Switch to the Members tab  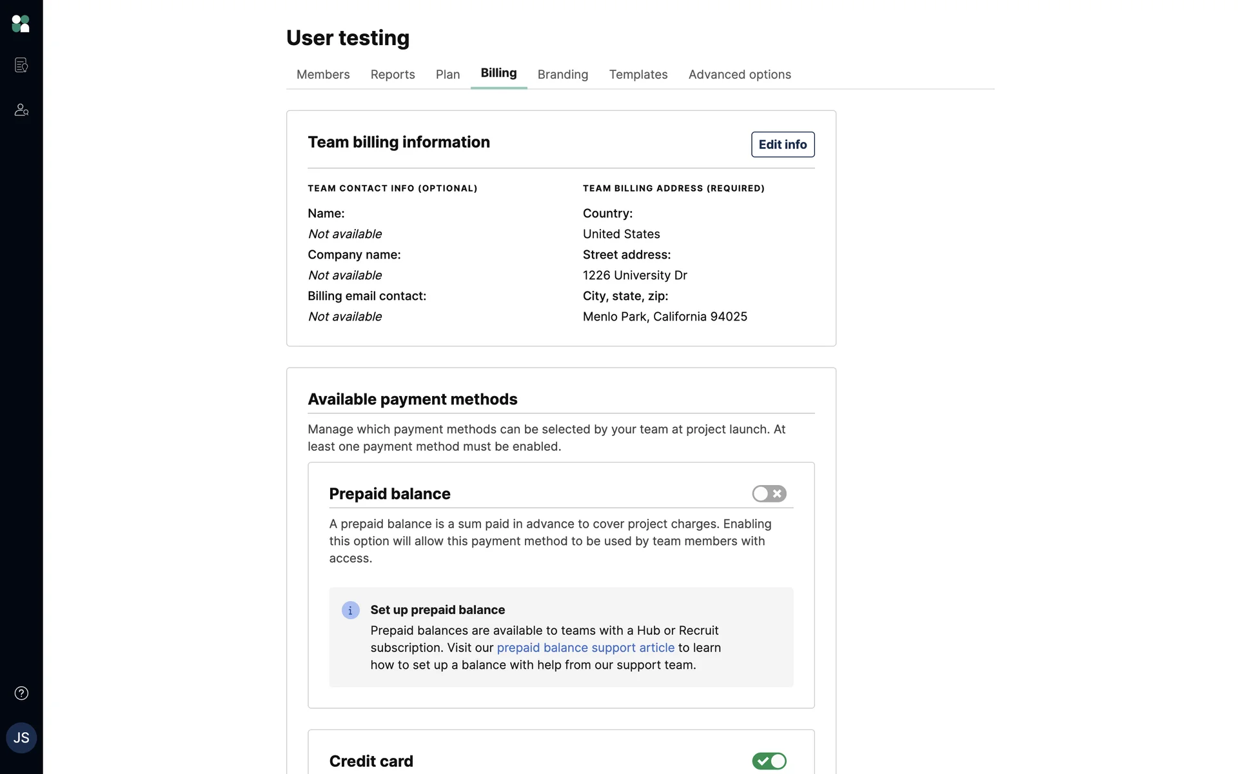pyautogui.click(x=323, y=75)
